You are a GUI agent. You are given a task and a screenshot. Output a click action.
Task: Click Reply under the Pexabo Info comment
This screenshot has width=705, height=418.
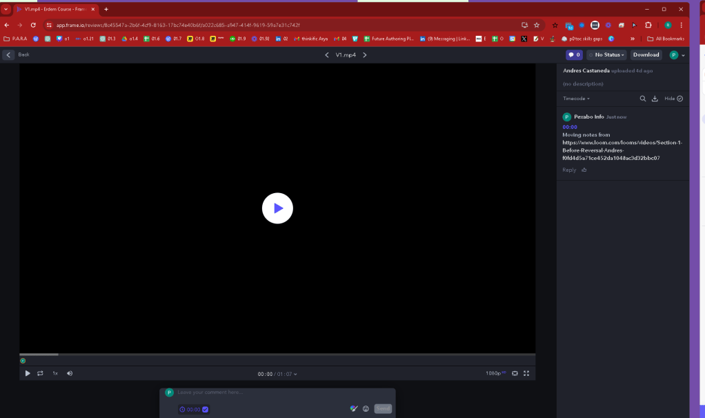569,170
